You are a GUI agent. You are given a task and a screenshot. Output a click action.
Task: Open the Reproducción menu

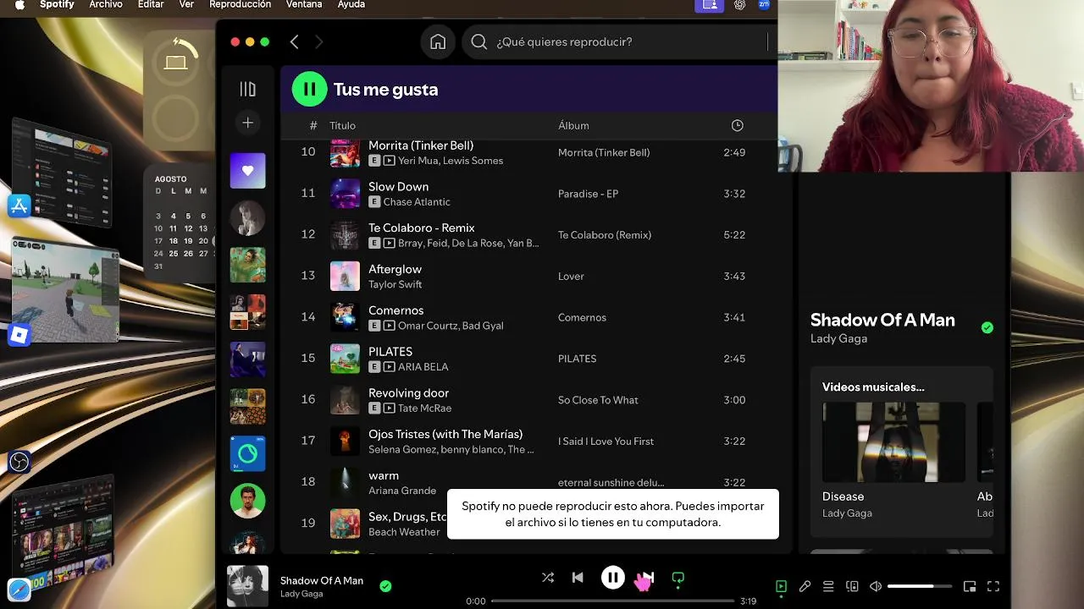[x=241, y=4]
